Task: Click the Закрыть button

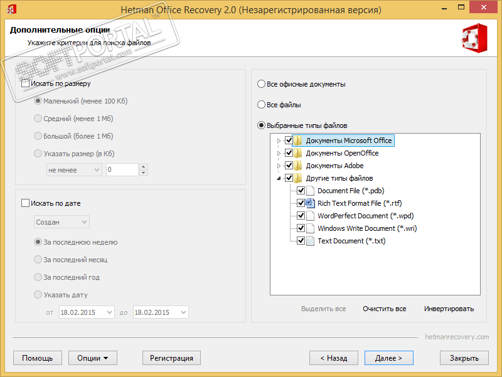Action: coord(464,358)
